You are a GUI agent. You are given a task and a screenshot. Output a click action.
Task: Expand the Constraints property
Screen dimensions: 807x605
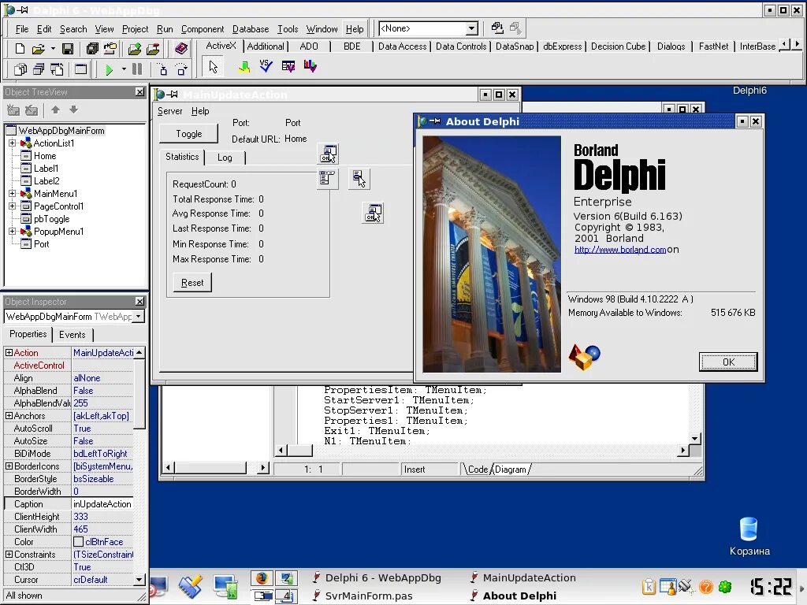[x=9, y=554]
